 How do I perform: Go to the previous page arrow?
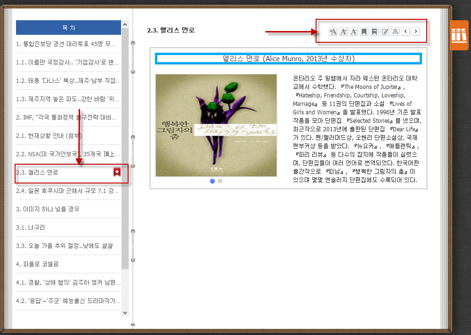406,32
